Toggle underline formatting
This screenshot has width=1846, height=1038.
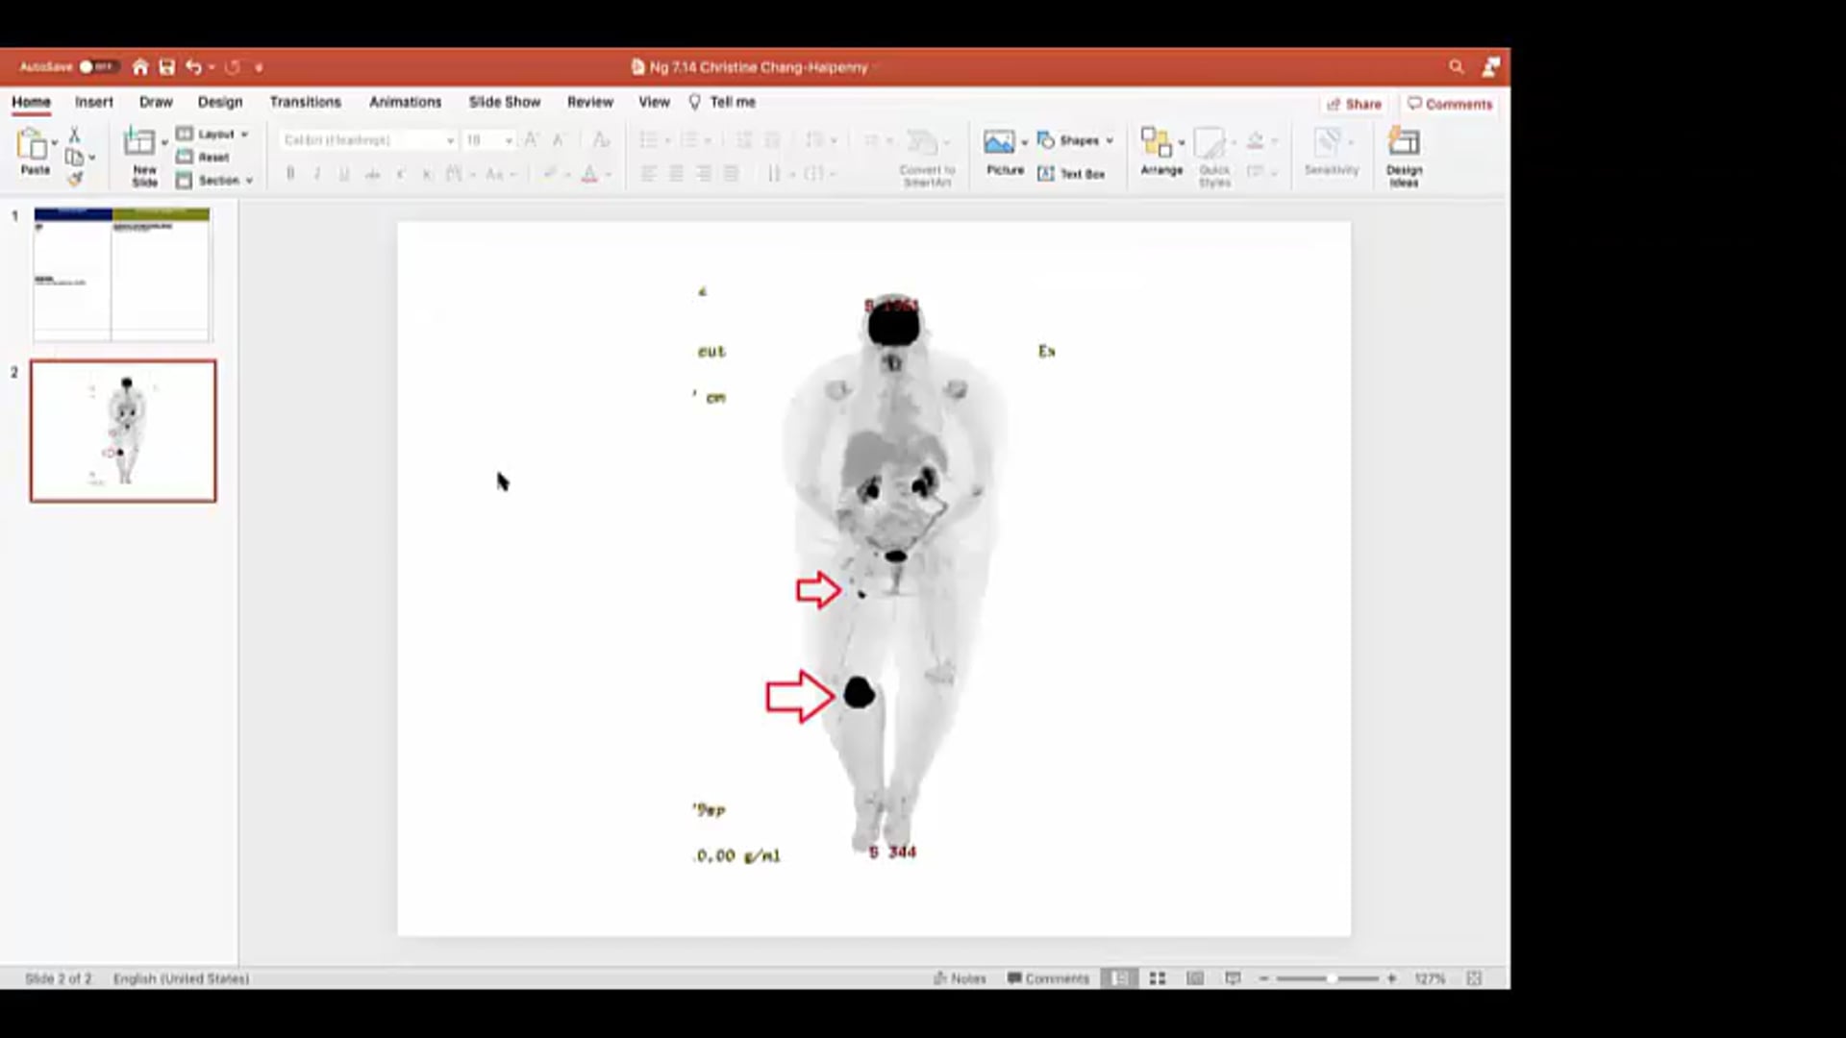[x=343, y=174]
